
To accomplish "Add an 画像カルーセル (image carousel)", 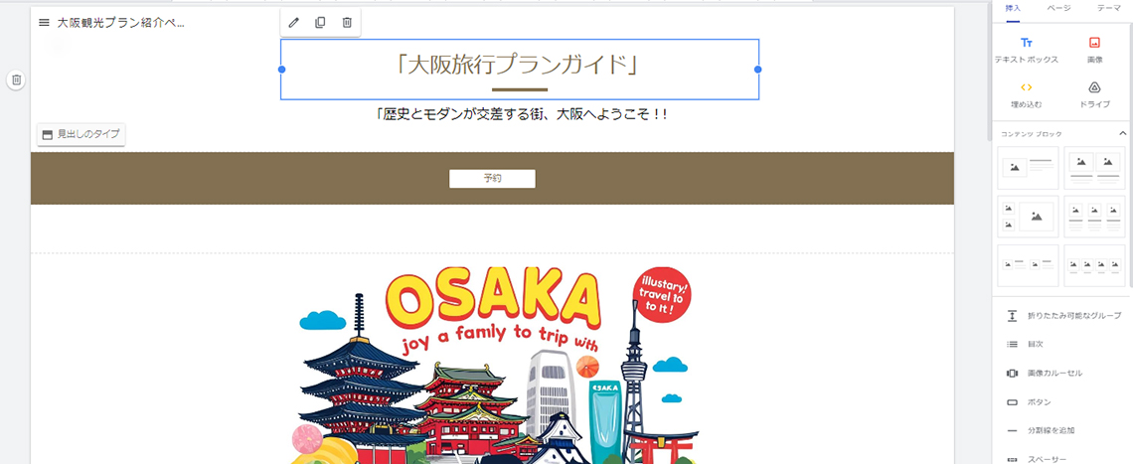I will pos(1065,374).
